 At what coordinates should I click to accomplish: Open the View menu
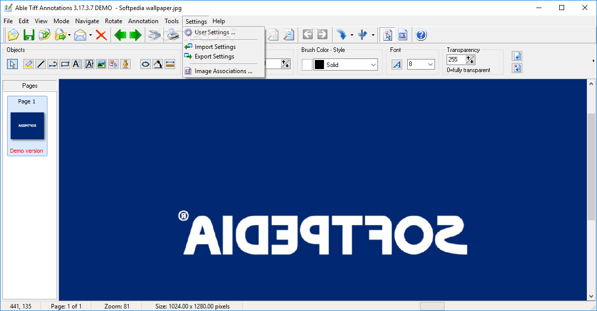(41, 21)
